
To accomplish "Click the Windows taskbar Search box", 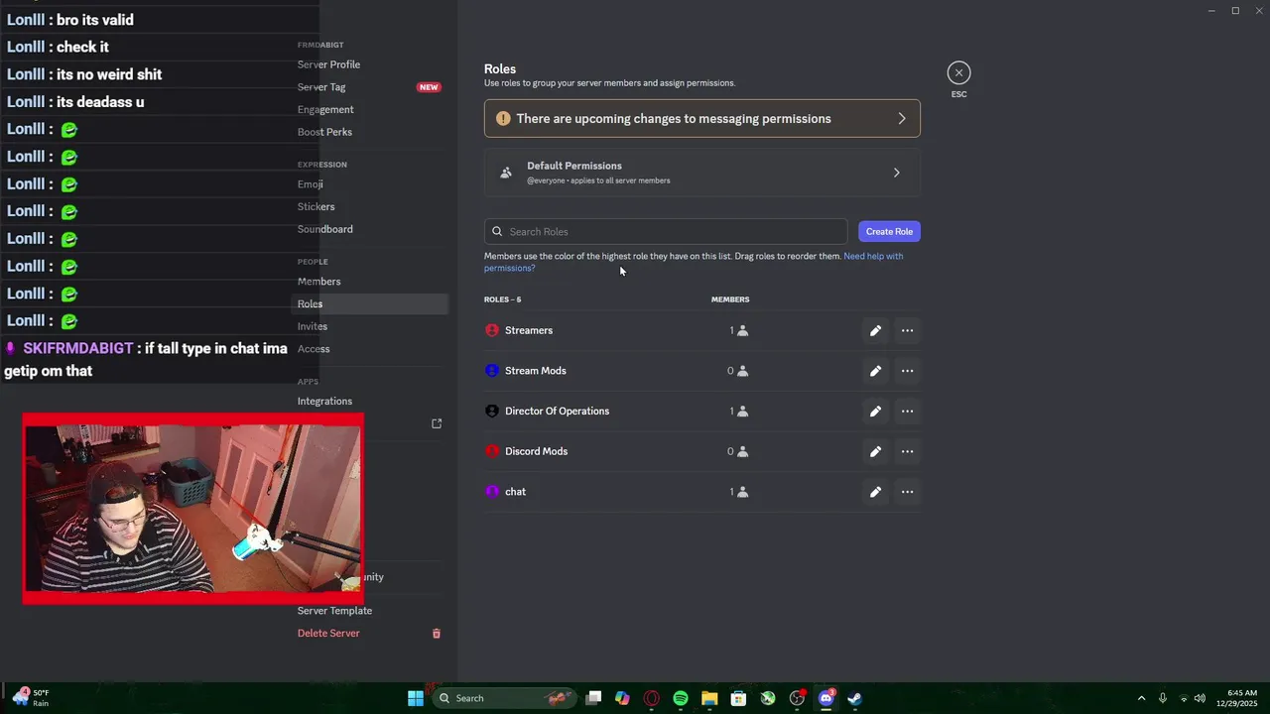I will click(506, 698).
